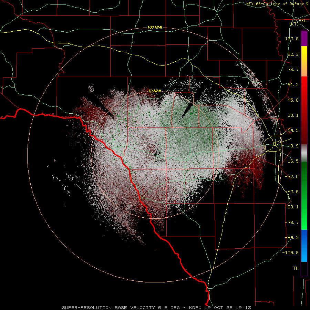Click the -78.7 velocity scale value
This screenshot has width=310, height=310.
click(292, 223)
